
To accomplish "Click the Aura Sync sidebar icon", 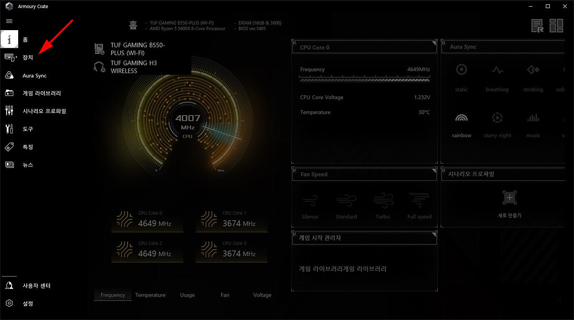I will [9, 76].
